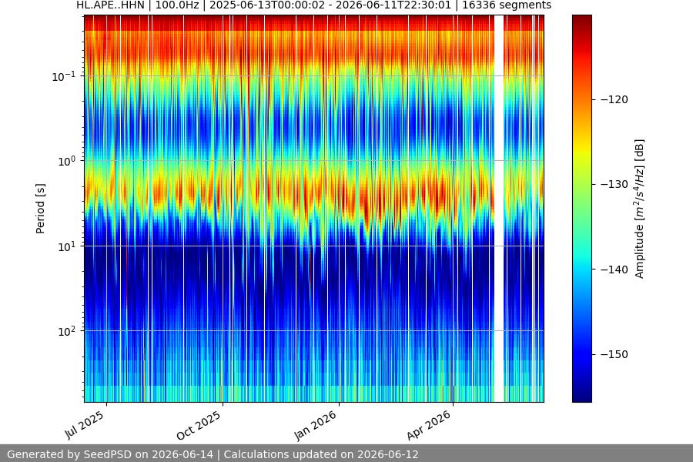Click the -120 colorbar tick label
The height and width of the screenshot is (462, 693).
coord(614,99)
